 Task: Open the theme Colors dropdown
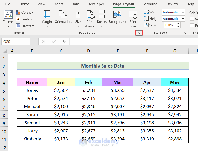coord(25,12)
